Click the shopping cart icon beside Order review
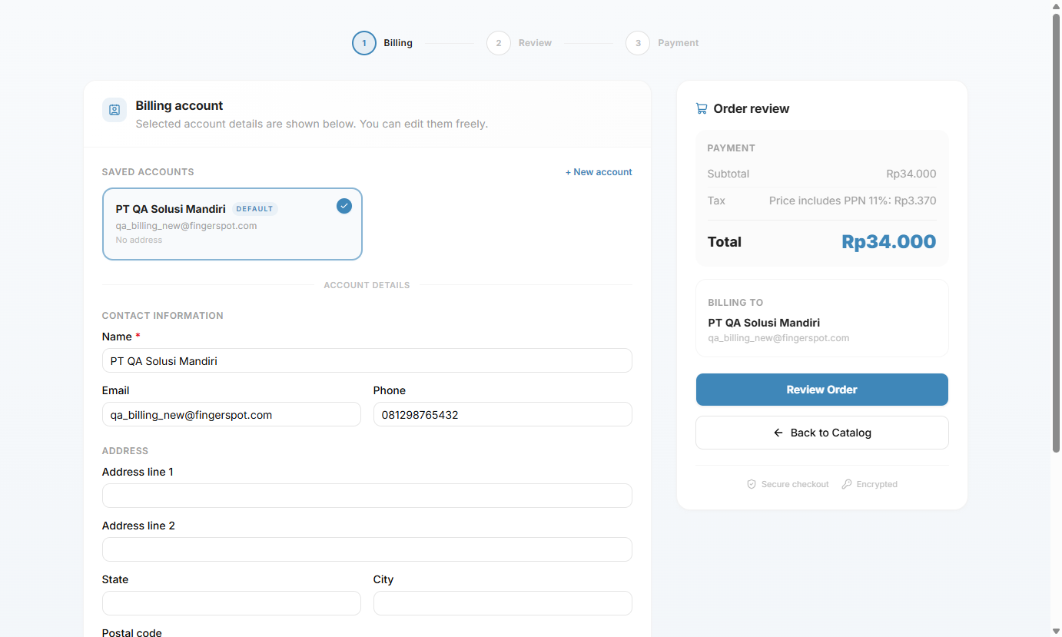The image size is (1062, 637). (702, 108)
